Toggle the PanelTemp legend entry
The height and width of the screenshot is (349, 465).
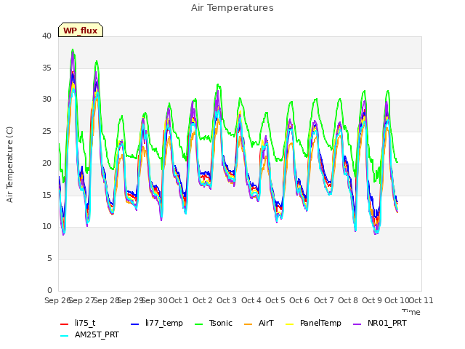tap(313, 323)
